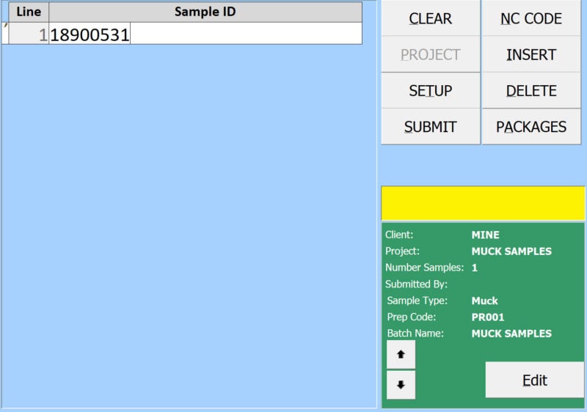Select Sample ID cell 18900531
This screenshot has height=412, width=587.
point(205,34)
